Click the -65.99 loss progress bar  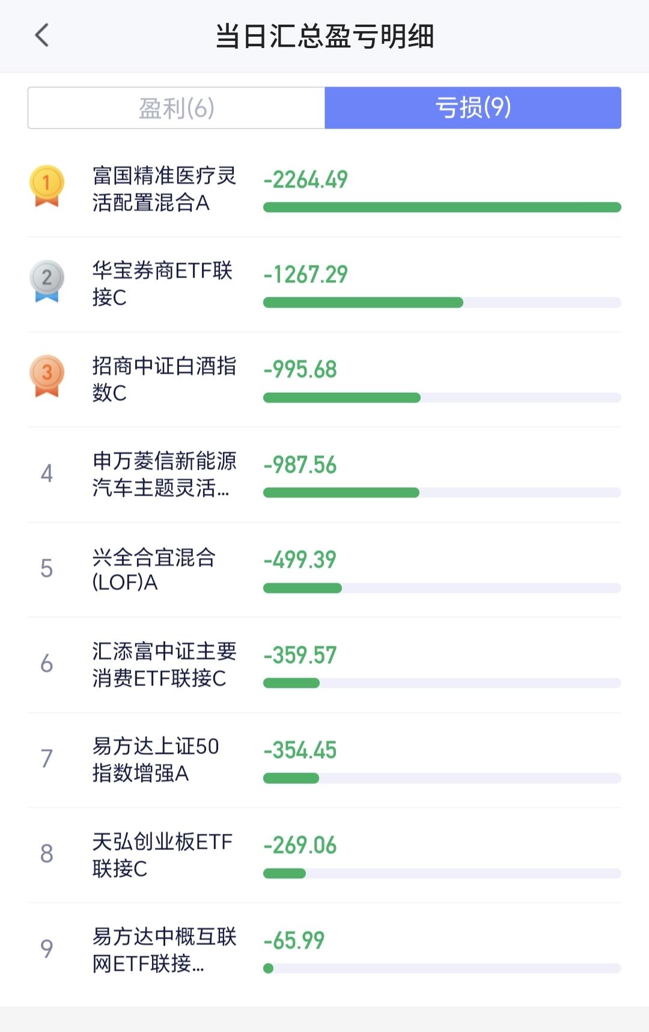coord(442,968)
